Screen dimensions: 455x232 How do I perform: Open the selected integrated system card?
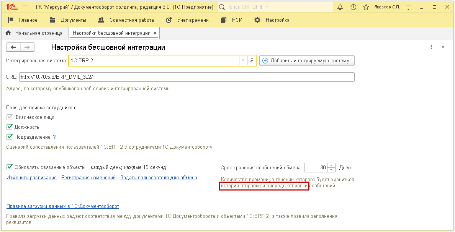click(x=251, y=60)
